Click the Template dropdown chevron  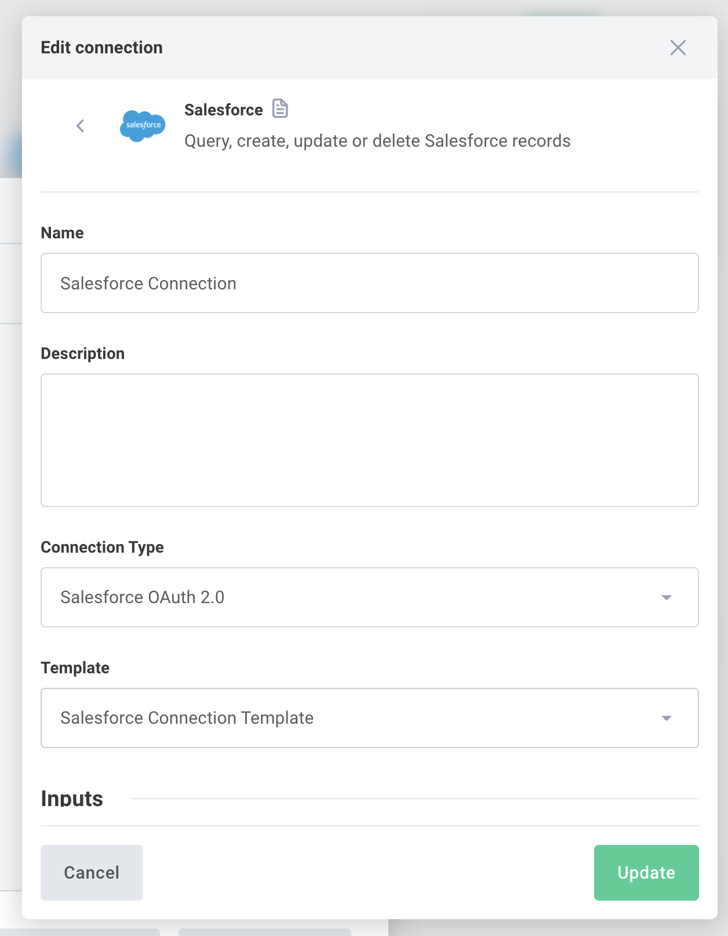point(667,718)
